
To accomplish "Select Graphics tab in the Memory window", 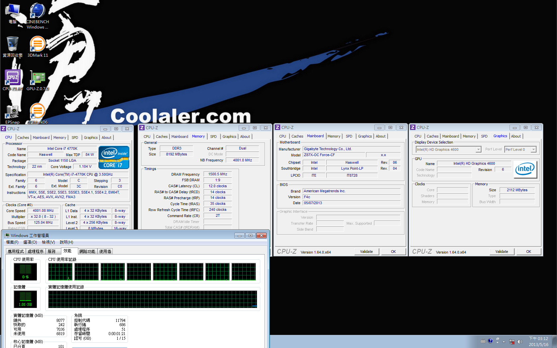I will 229,137.
